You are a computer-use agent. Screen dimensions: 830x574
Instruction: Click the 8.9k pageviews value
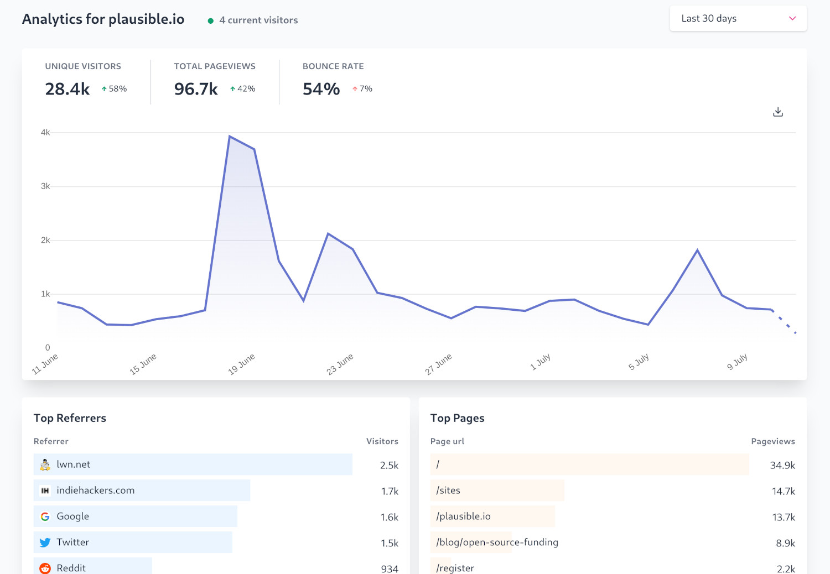786,543
